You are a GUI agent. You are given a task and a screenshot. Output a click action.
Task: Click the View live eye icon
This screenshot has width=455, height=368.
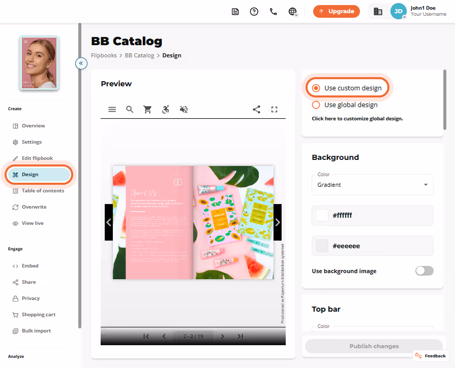(15, 223)
